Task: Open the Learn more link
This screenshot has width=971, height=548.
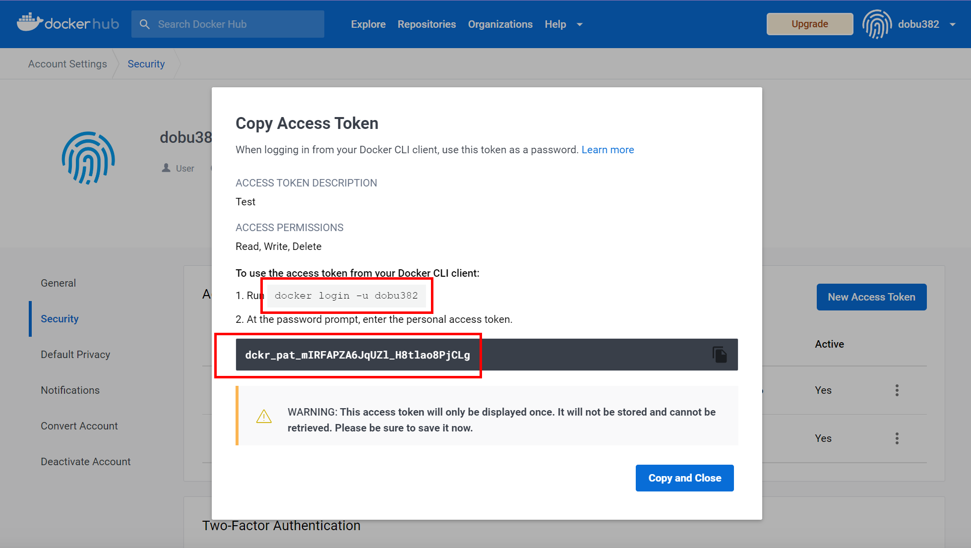Action: coord(607,149)
